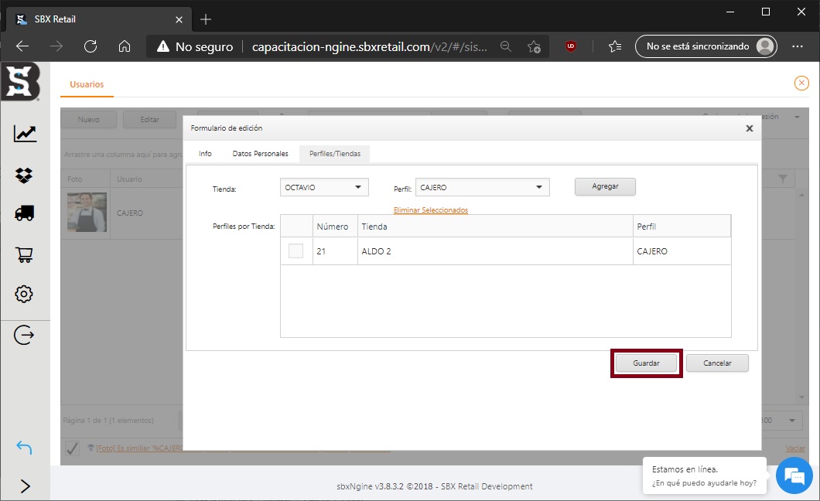This screenshot has width=820, height=501.
Task: Click the logout arrow sidebar icon
Action: (x=24, y=335)
